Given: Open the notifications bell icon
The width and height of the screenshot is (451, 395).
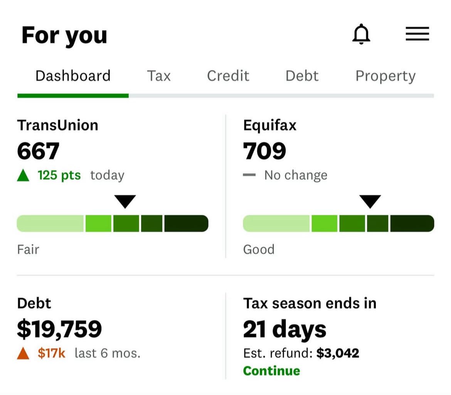Looking at the screenshot, I should (362, 34).
